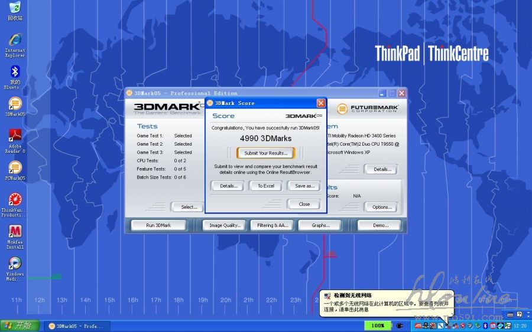Launch Adobe Reader 8 shortcut
The width and height of the screenshot is (532, 332).
pos(15,136)
